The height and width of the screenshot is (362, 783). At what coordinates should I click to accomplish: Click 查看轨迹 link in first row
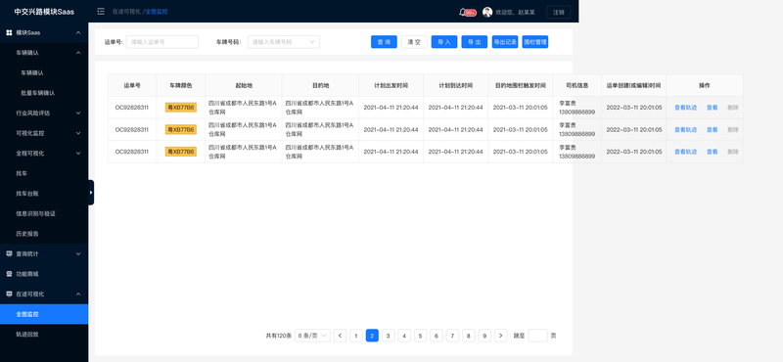[x=685, y=108]
